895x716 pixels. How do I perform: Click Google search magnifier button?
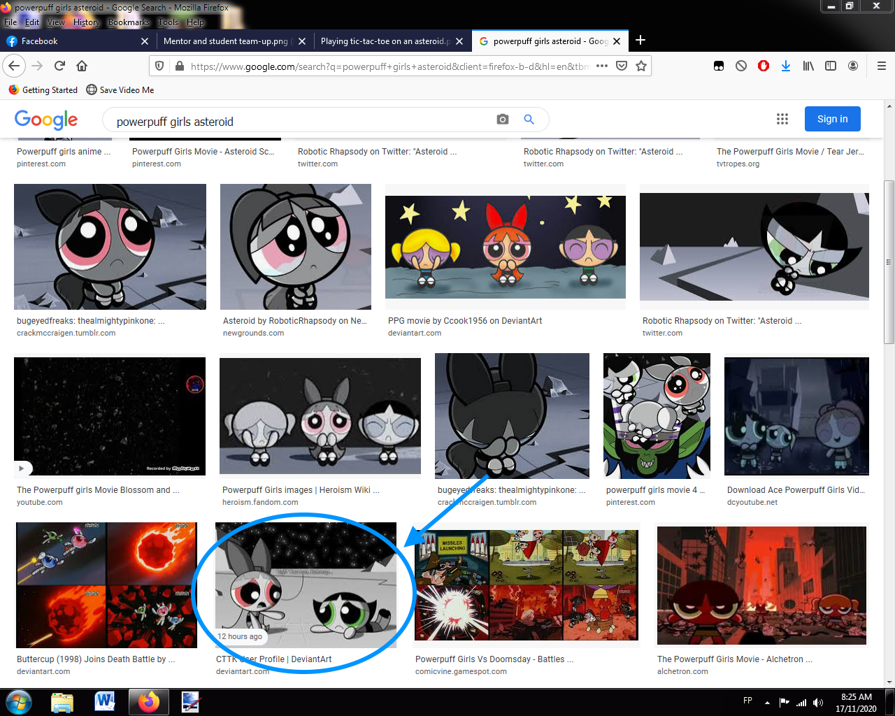coord(529,120)
